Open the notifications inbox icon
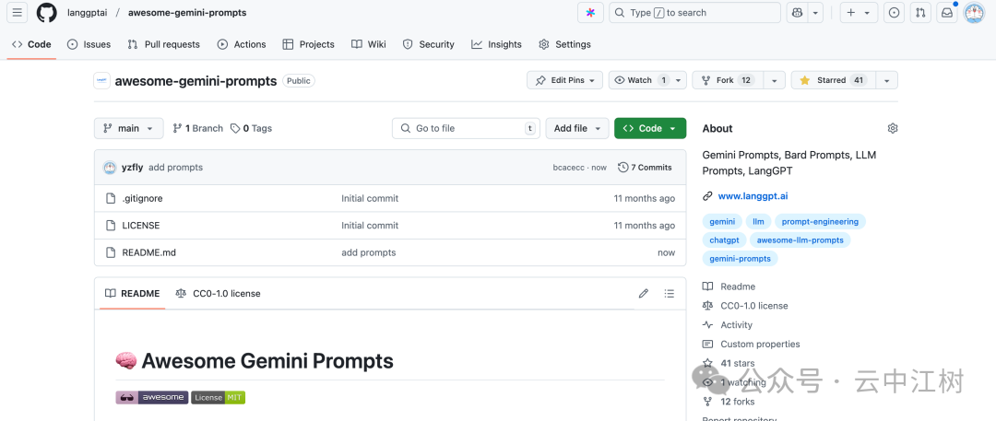This screenshot has width=996, height=421. [946, 13]
